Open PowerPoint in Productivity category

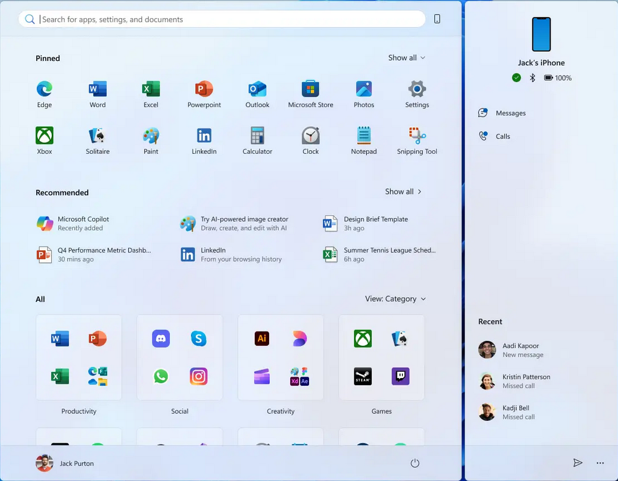pos(98,339)
